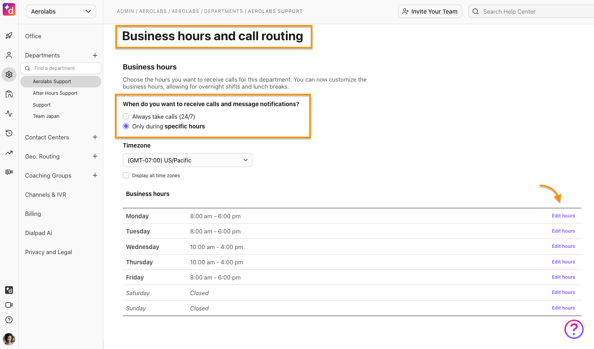Viewport: 594px width, 349px height.
Task: Open Channels & IVR settings
Action: click(46, 194)
